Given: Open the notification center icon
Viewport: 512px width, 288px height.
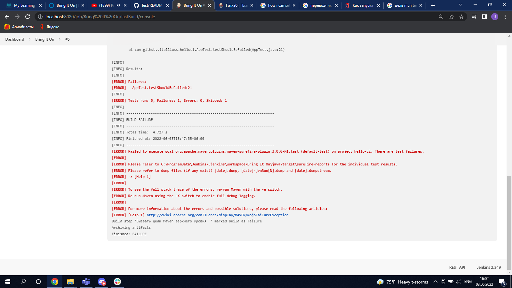Looking at the screenshot, I should coord(502,282).
